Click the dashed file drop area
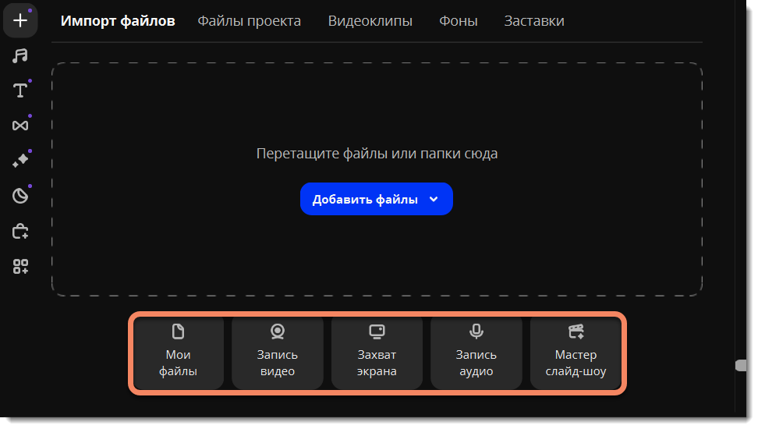This screenshot has width=758, height=429. coord(377,109)
